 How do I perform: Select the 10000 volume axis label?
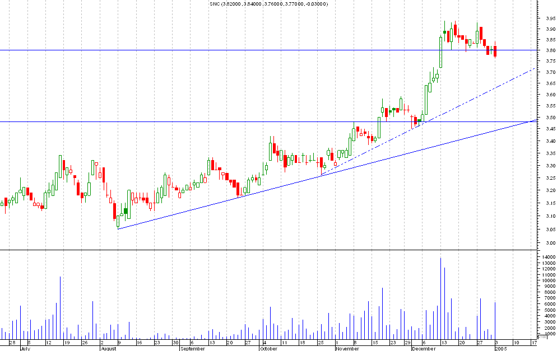(x=549, y=280)
